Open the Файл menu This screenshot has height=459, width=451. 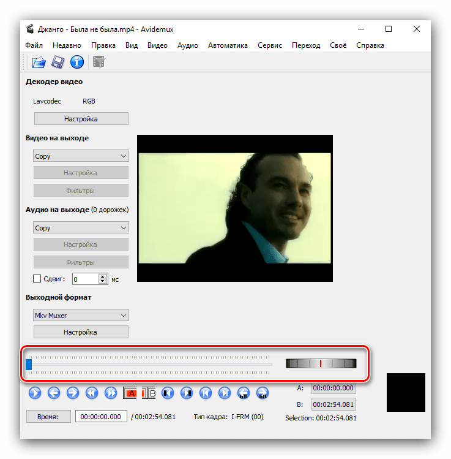coord(34,45)
